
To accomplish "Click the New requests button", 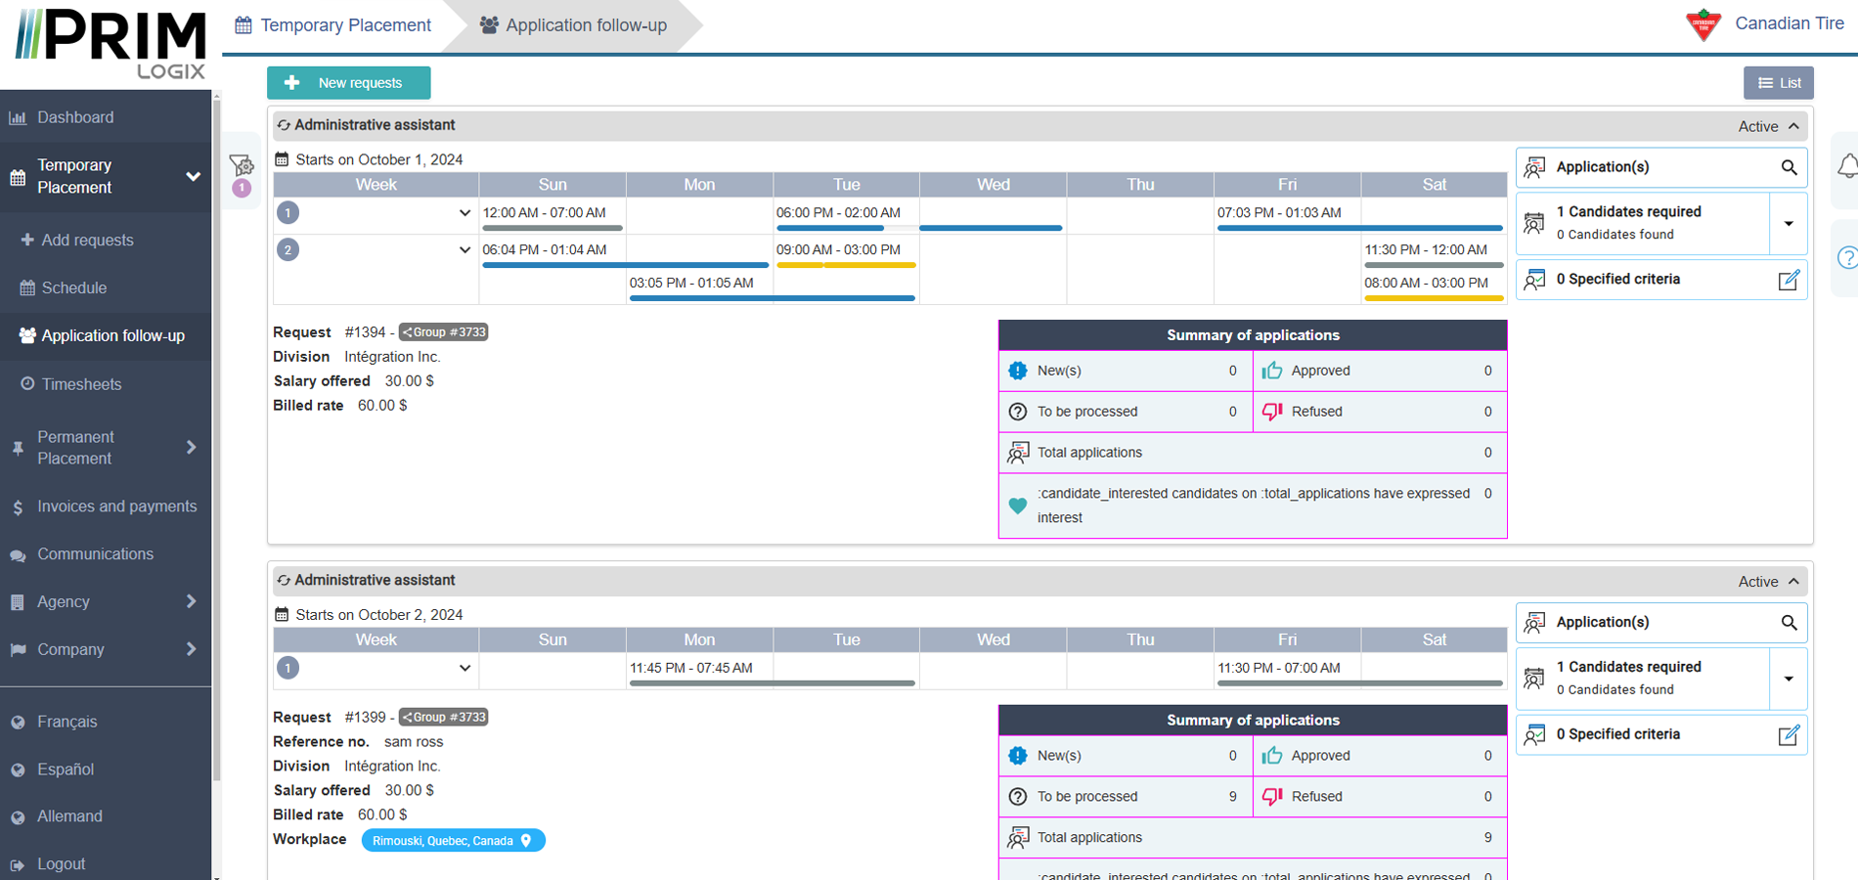I will [348, 83].
